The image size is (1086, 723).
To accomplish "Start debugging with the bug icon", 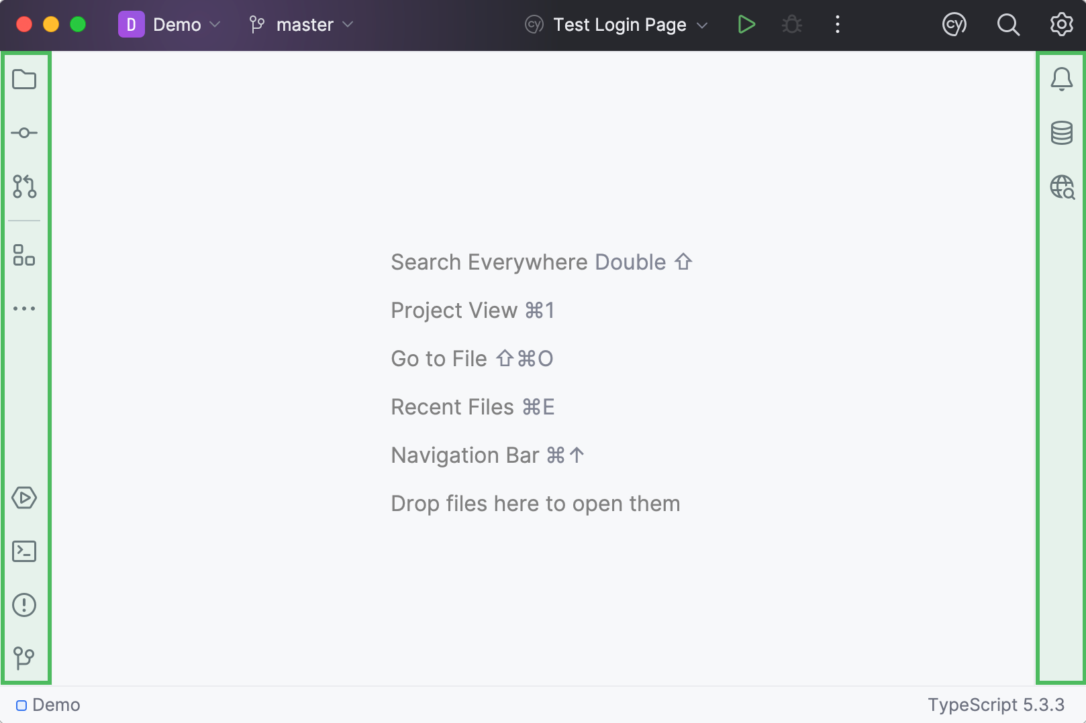I will pyautogui.click(x=792, y=25).
